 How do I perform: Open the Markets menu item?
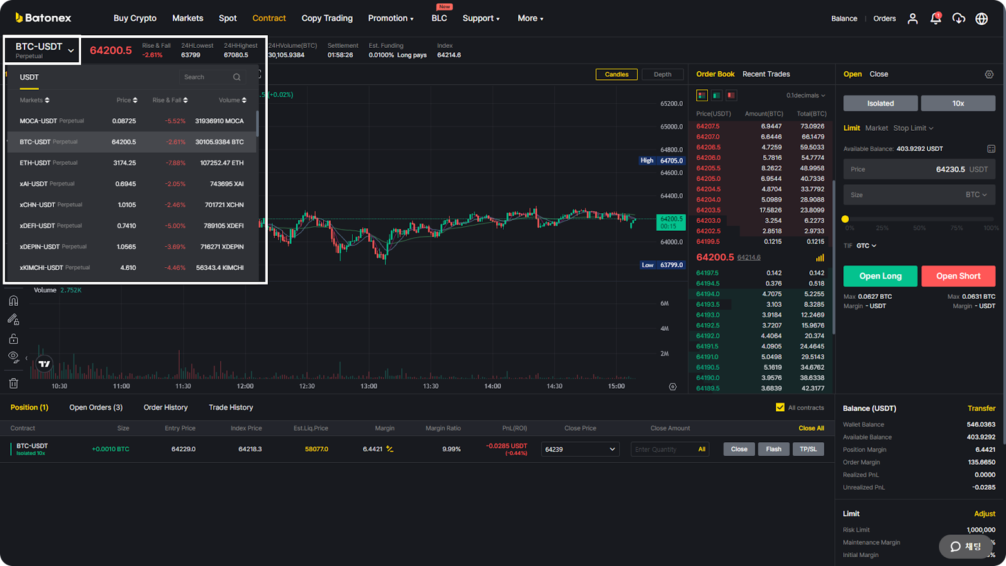[187, 18]
